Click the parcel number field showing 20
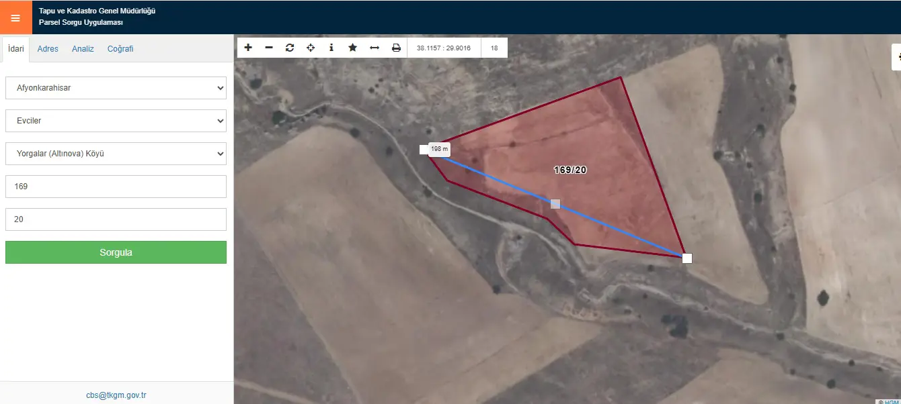This screenshot has width=901, height=404. coord(116,219)
